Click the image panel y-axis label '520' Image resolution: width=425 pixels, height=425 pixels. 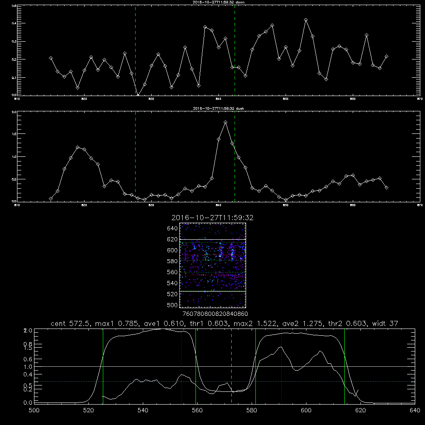[x=173, y=294]
